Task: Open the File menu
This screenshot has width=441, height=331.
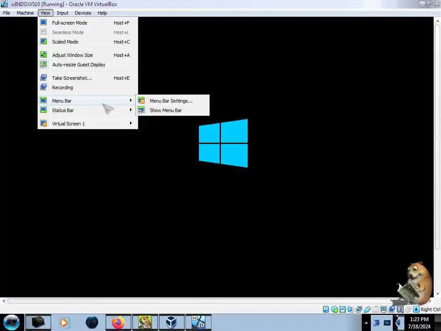Action: click(6, 13)
